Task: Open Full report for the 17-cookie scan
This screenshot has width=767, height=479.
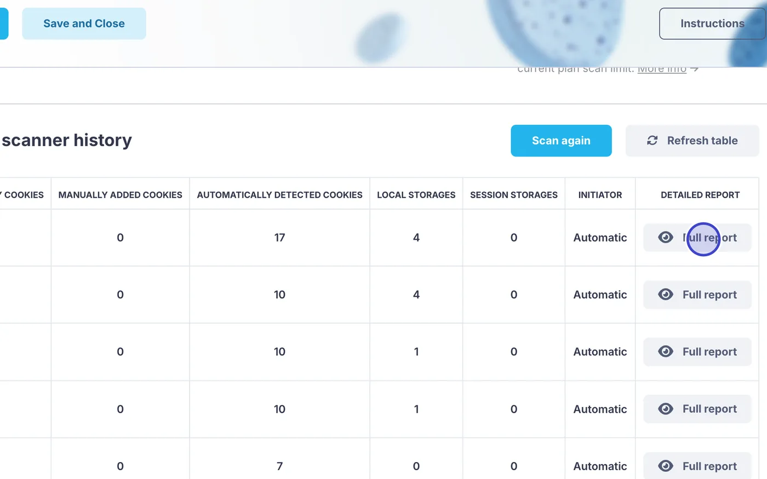Action: [697, 238]
